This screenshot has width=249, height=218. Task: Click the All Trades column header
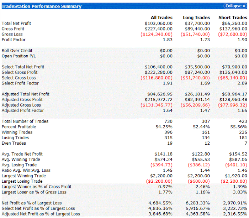point(161,17)
